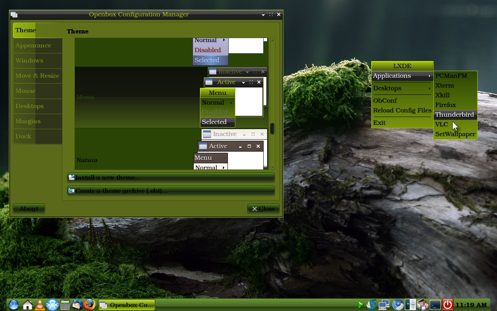The width and height of the screenshot is (497, 311).
Task: Launch PCManFM from Applications submenu
Action: pyautogui.click(x=455, y=76)
